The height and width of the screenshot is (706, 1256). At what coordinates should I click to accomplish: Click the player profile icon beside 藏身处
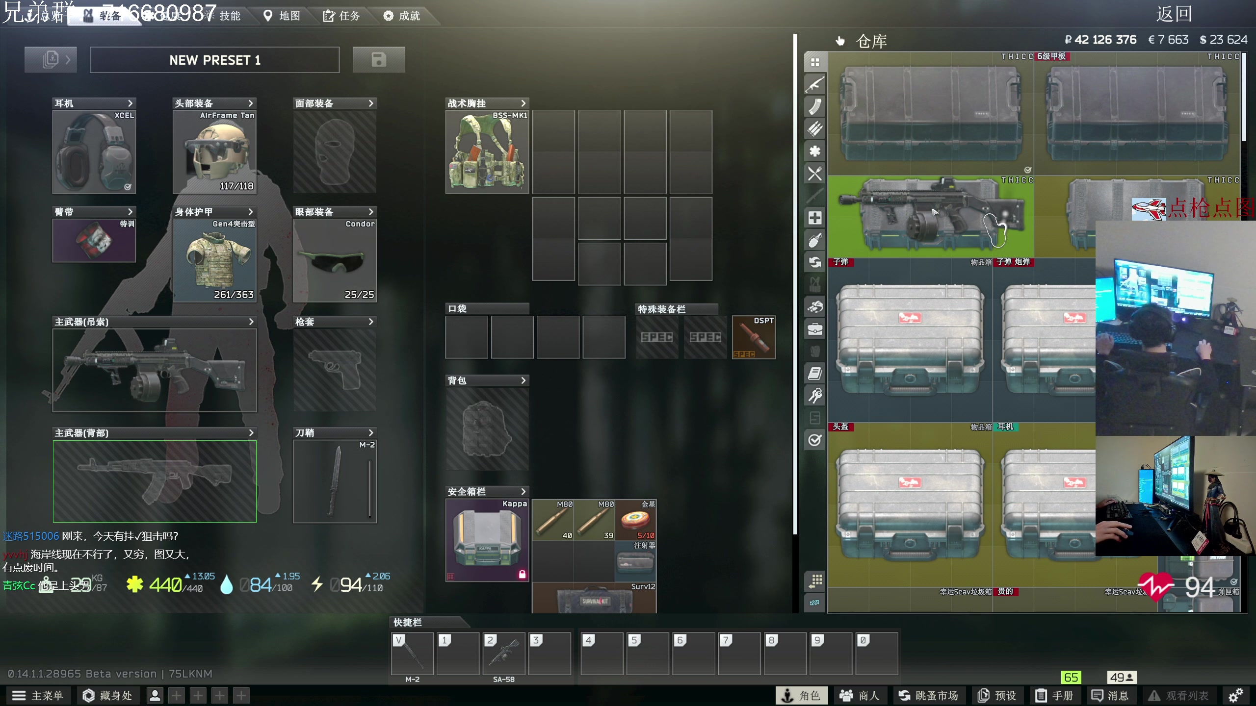(x=155, y=695)
